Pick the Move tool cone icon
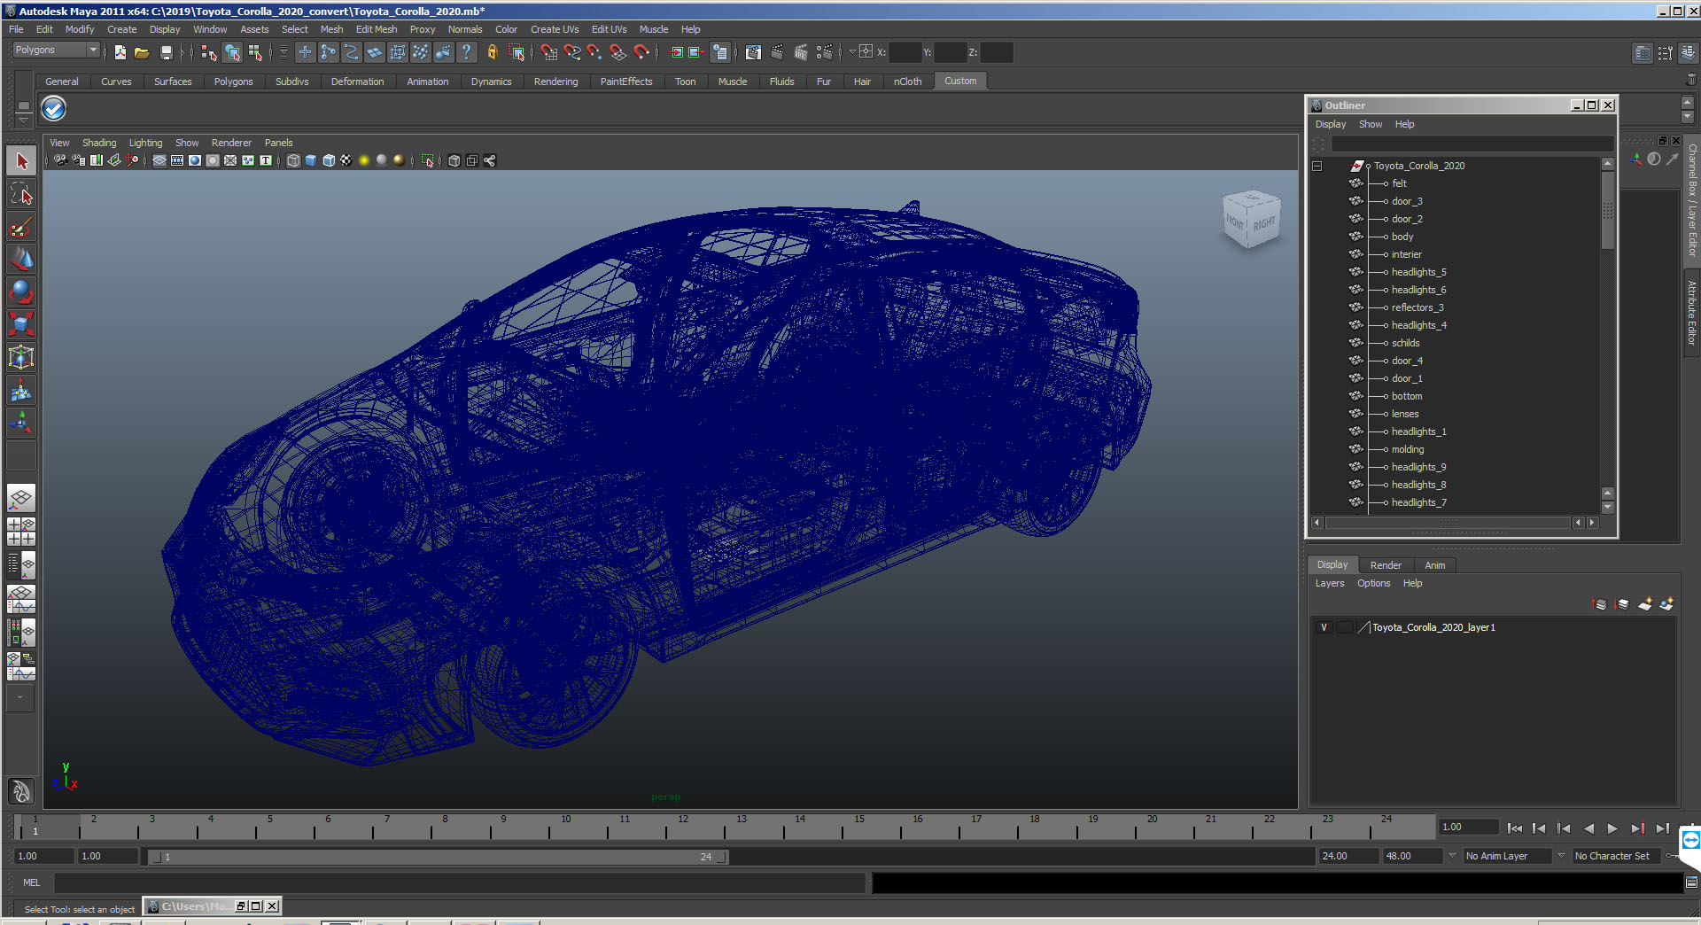Image resolution: width=1701 pixels, height=925 pixels. [21, 259]
